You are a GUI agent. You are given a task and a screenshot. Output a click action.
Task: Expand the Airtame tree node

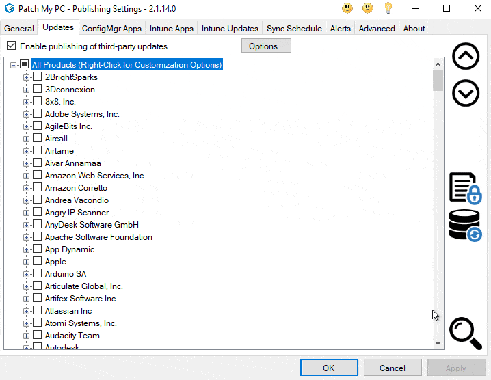26,151
